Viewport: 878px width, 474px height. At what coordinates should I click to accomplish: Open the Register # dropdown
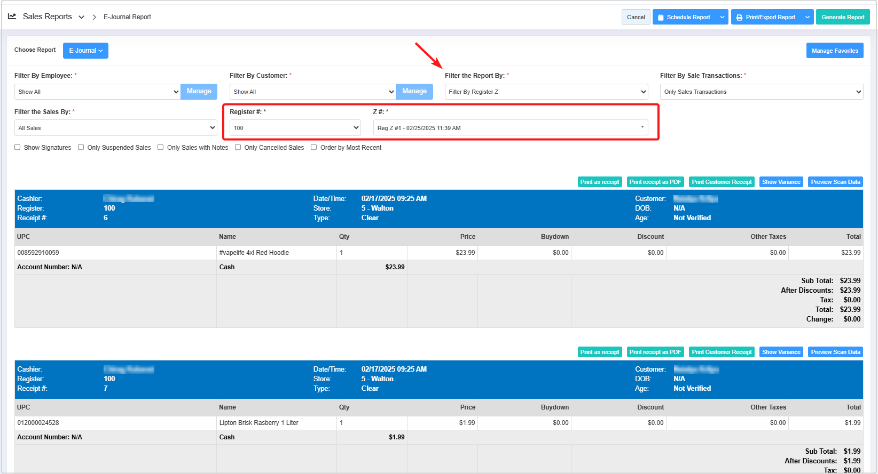click(295, 128)
